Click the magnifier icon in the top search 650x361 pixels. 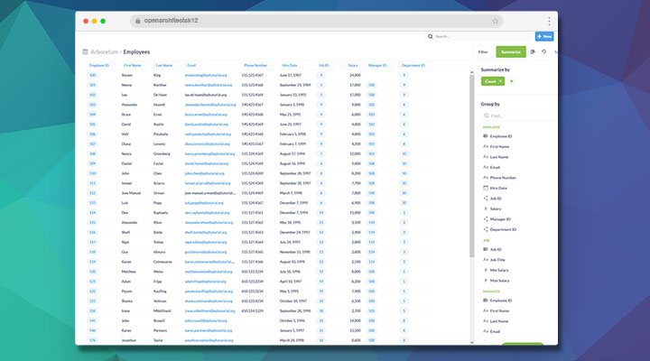[x=431, y=36]
